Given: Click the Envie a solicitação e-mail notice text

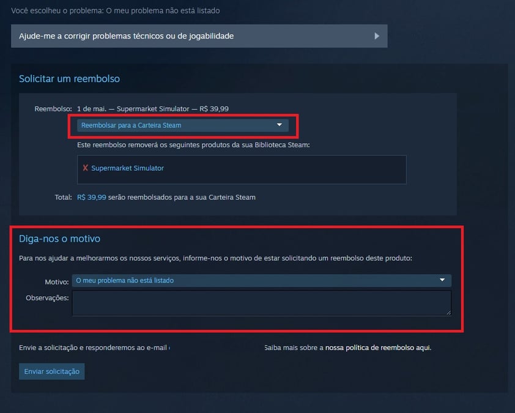Looking at the screenshot, I should [x=94, y=348].
